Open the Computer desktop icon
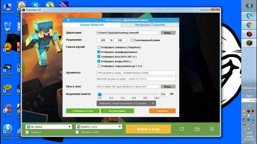Screen dimensions: 257x144 (7, 8)
